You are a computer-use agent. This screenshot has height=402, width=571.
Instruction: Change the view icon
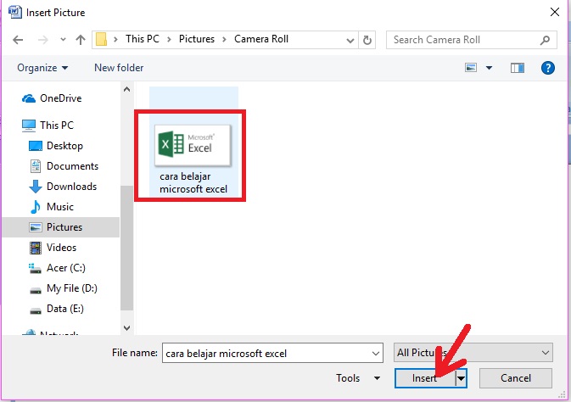click(x=471, y=68)
